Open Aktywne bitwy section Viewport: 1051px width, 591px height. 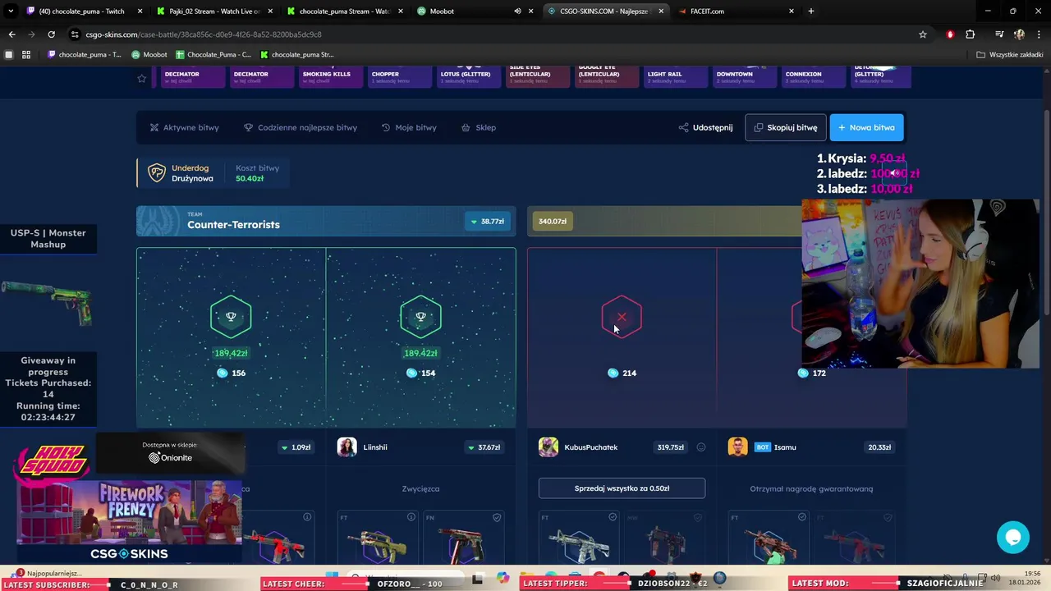185,128
